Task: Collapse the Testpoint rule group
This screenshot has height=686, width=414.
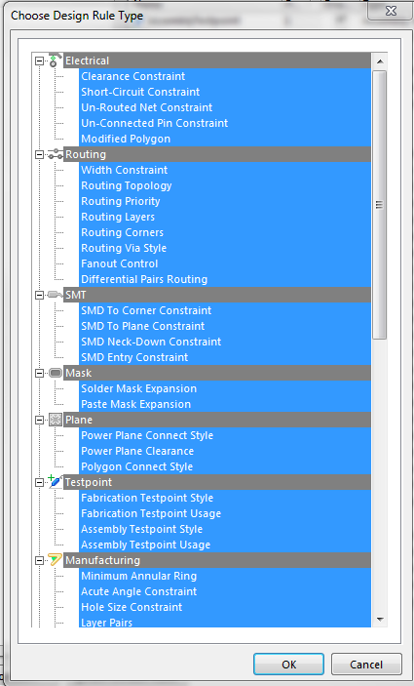Action: pos(40,482)
